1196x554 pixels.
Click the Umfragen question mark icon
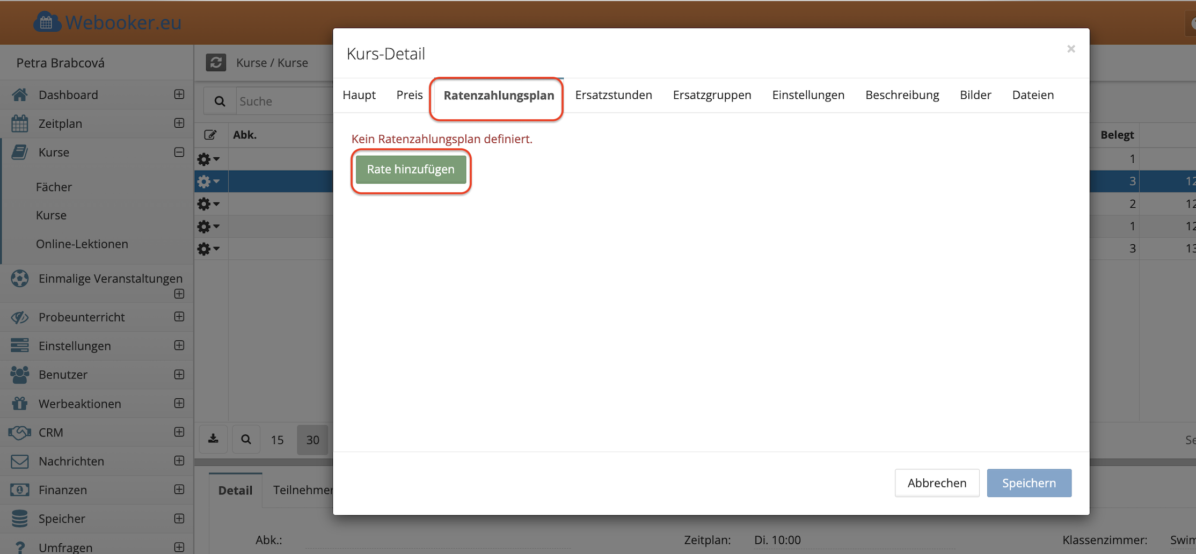(x=20, y=547)
